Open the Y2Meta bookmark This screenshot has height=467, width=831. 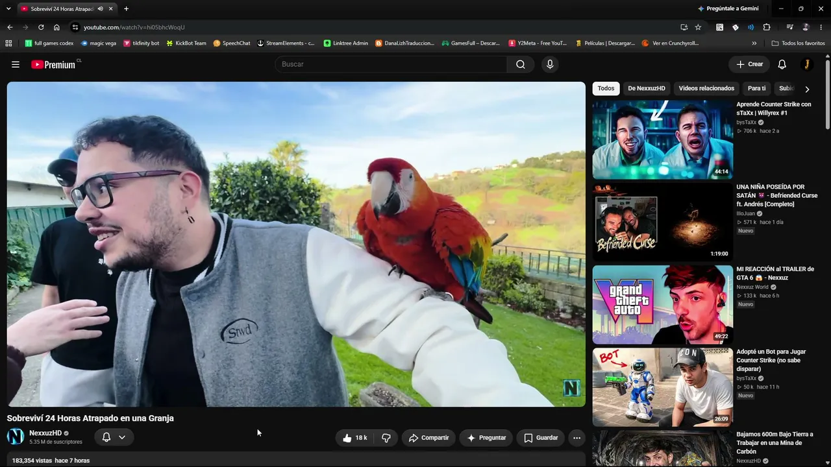click(x=538, y=43)
